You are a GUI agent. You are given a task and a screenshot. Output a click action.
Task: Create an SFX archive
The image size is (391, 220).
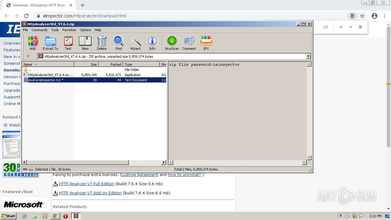coord(206,43)
